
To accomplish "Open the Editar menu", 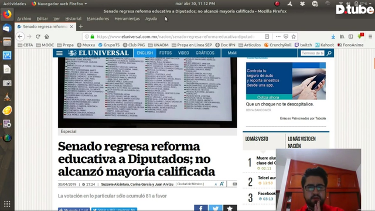I will 42,19.
